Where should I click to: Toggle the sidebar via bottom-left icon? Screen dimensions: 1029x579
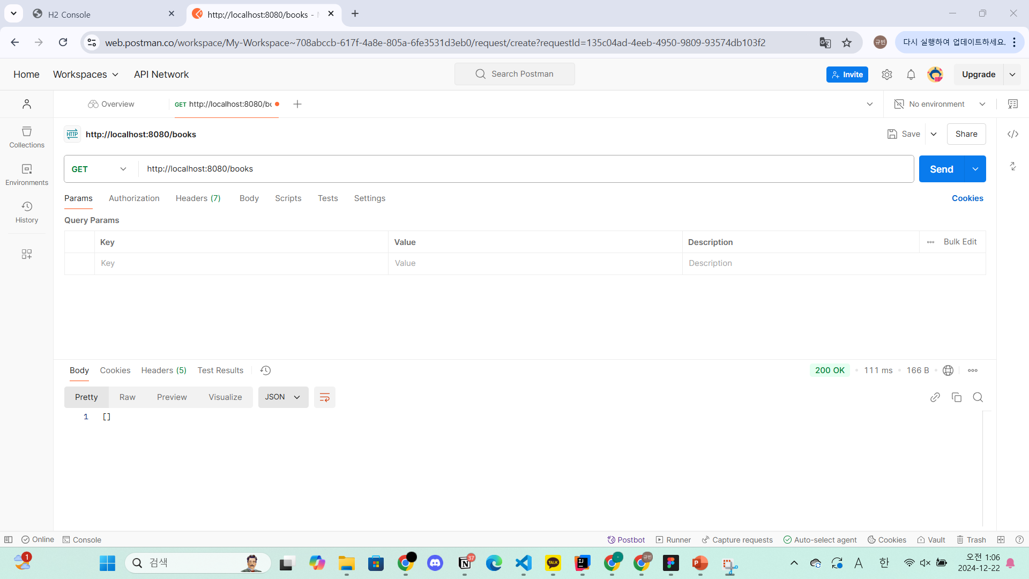click(x=8, y=540)
